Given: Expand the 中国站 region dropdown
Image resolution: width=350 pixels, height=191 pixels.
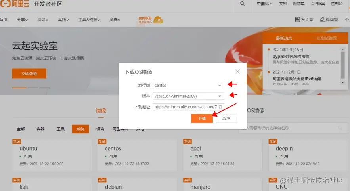Looking at the screenshot, I should pos(264,4).
